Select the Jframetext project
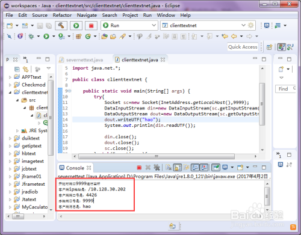Screen dimensions: 301x235 point(33,184)
